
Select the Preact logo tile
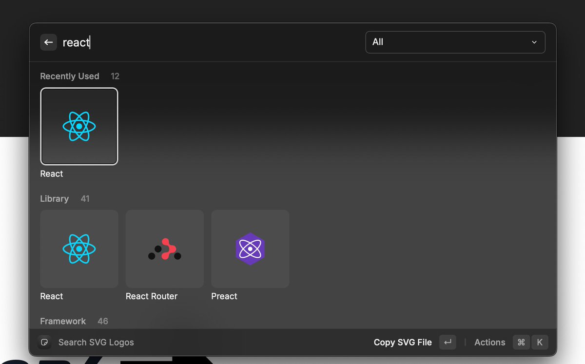pos(250,249)
